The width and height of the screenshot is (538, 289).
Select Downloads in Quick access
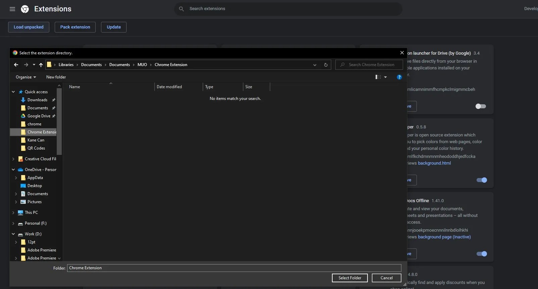(37, 100)
